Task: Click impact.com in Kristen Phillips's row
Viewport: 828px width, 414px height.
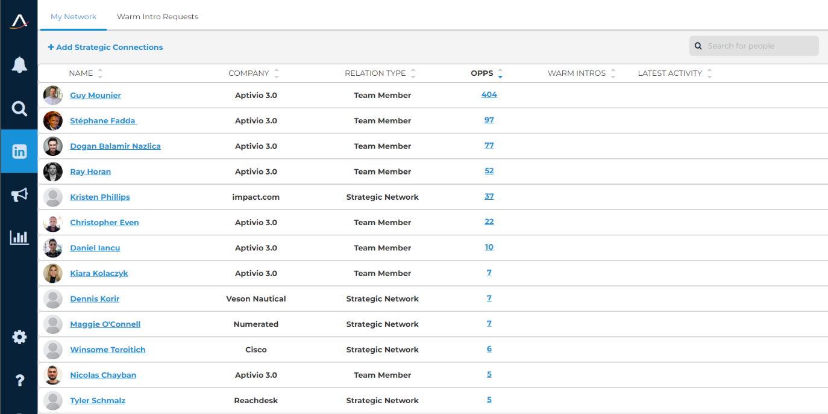Action: coord(256,197)
